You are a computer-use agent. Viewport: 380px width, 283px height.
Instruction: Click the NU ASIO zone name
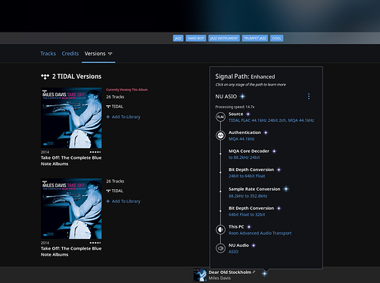click(x=226, y=96)
